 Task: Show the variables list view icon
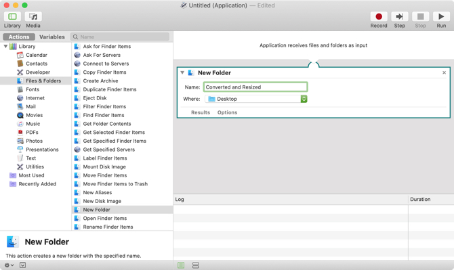pyautogui.click(x=196, y=265)
